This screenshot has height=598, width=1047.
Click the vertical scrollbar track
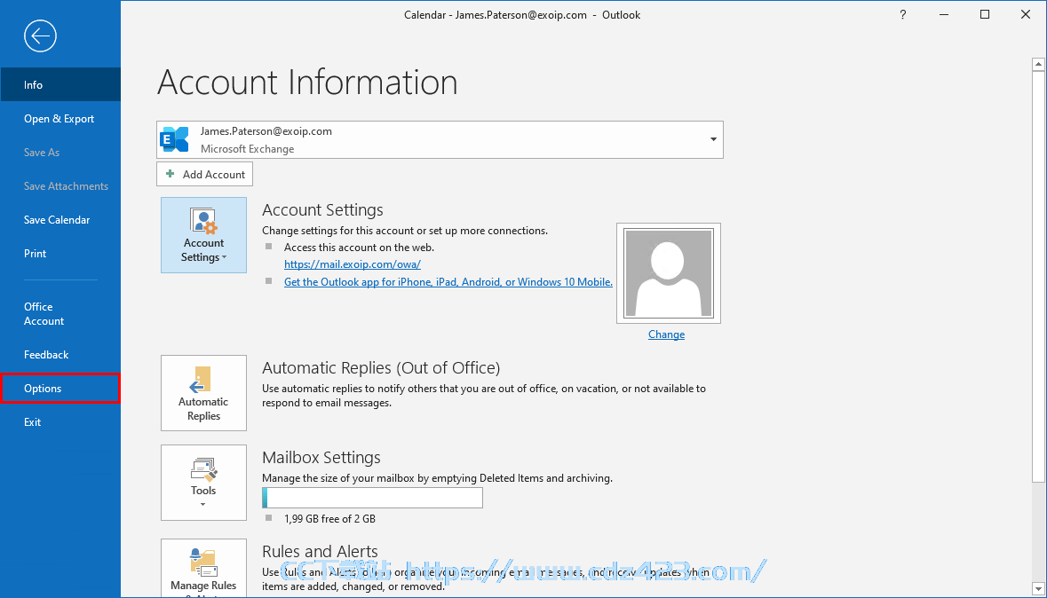(1037, 531)
